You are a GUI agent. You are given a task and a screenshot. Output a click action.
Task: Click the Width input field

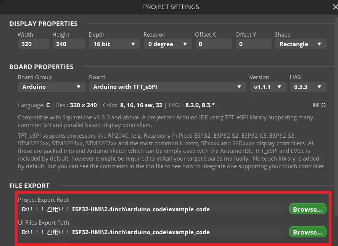click(x=34, y=44)
